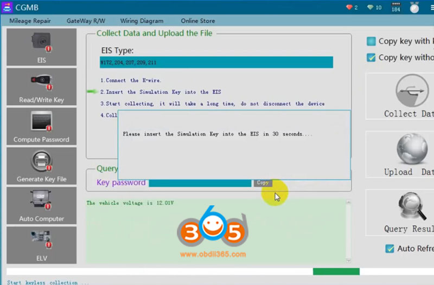Enable the first Copy key checkbox
434x285 pixels.
(371, 41)
